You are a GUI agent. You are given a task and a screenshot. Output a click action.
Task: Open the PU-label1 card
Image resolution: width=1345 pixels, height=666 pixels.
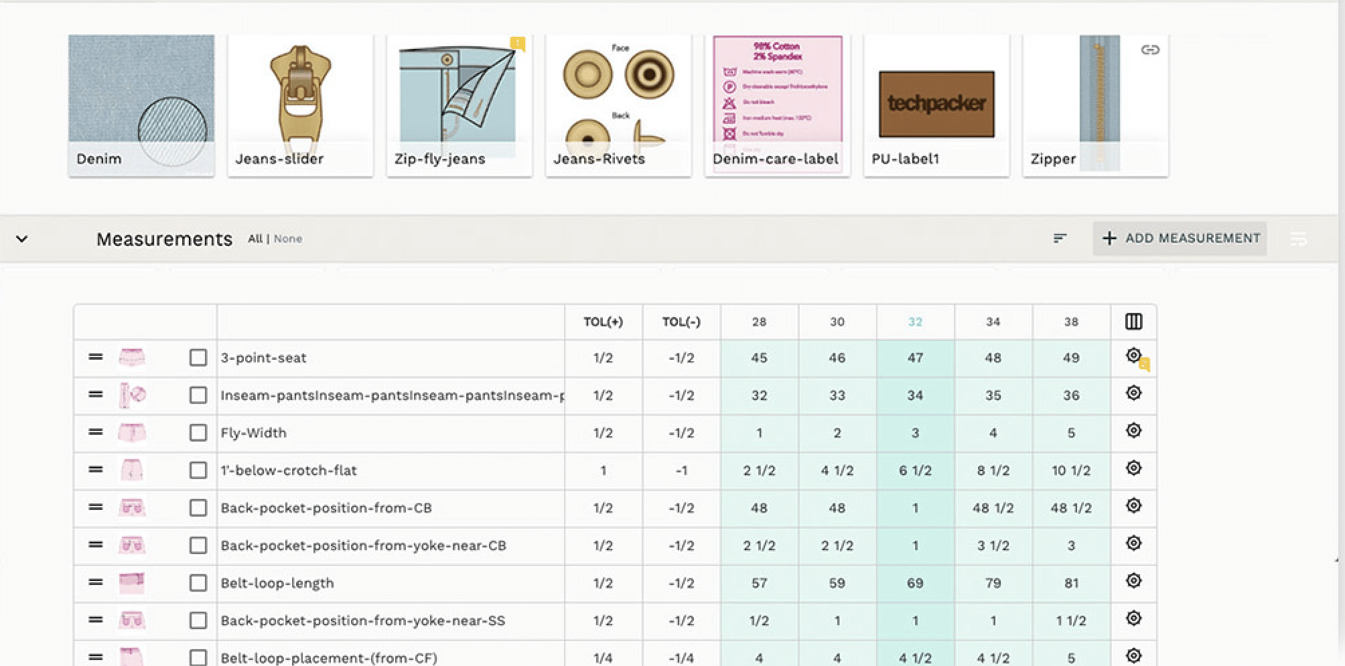[x=936, y=106]
